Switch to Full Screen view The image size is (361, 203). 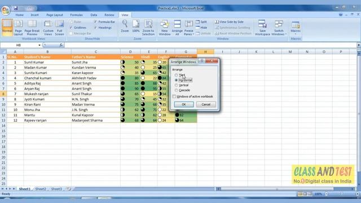(59, 28)
